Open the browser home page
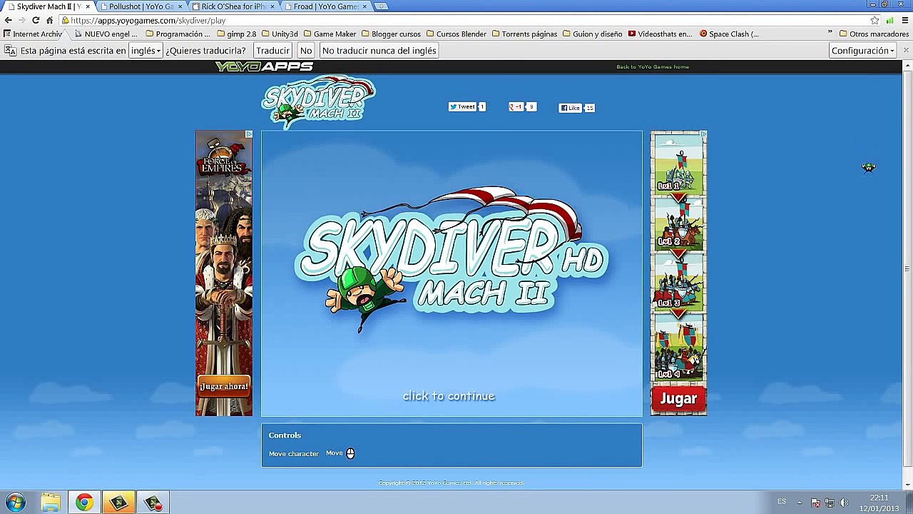 click(x=49, y=20)
